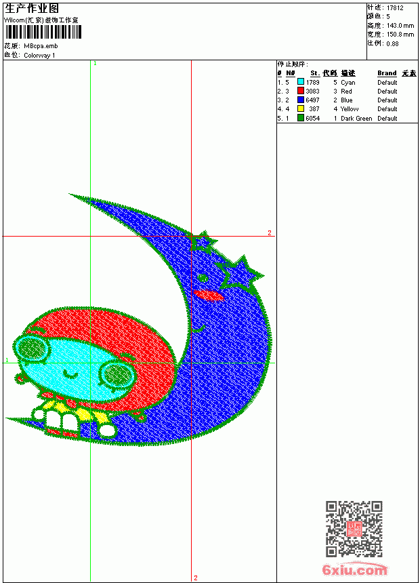Click the cyan color swatch in stop sequence

point(301,82)
